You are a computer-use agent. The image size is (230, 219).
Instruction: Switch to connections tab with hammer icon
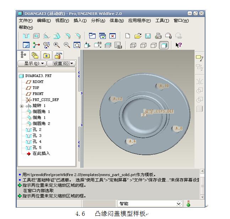coord(58,55)
